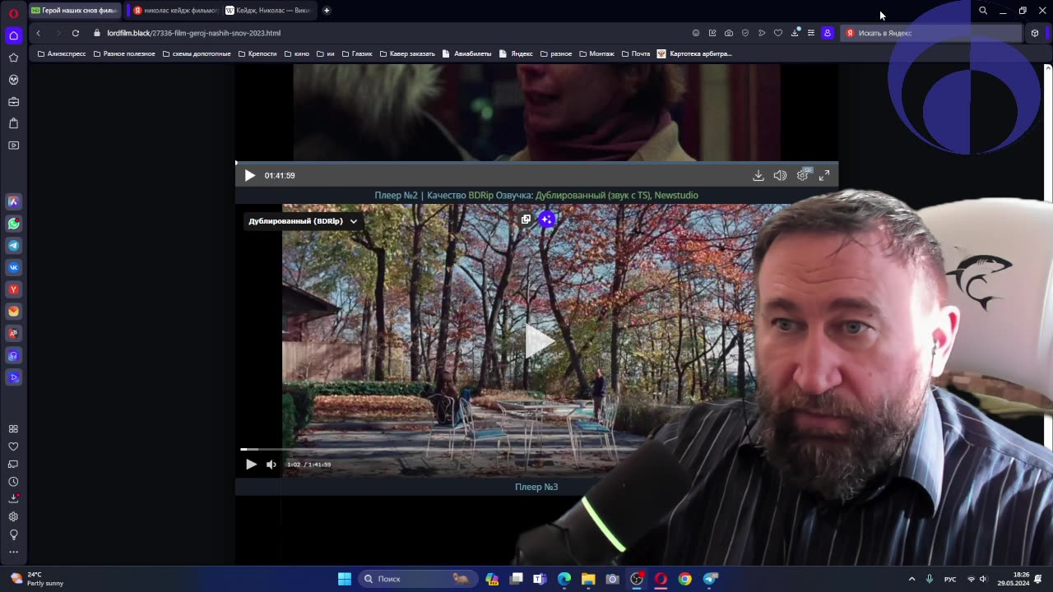1053x592 pixels.
Task: Add page to favorites heart icon
Action: pos(778,33)
